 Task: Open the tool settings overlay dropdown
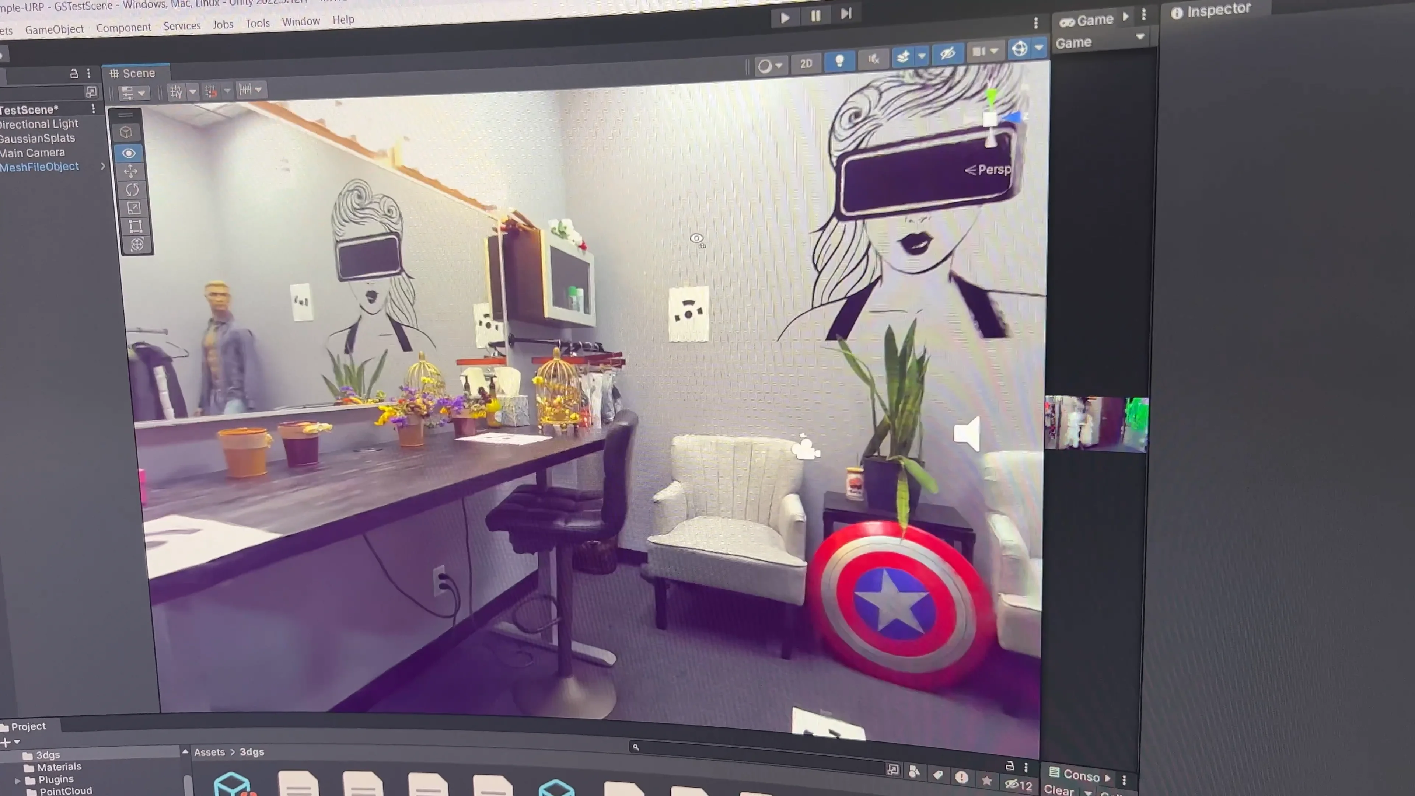tap(133, 93)
